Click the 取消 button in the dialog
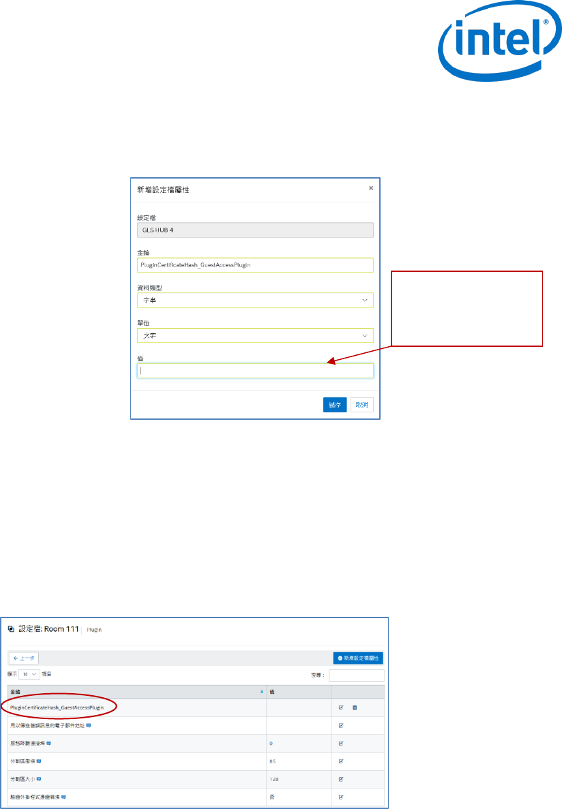Screen dimensions: 562x809 point(362,405)
